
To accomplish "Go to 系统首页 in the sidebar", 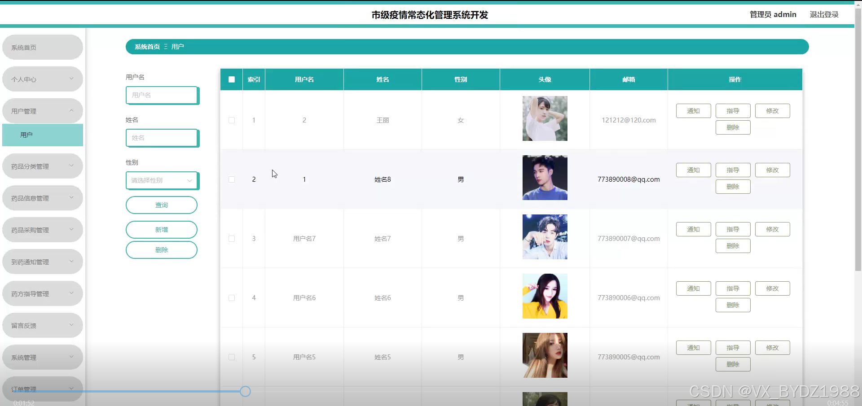I will pos(43,47).
